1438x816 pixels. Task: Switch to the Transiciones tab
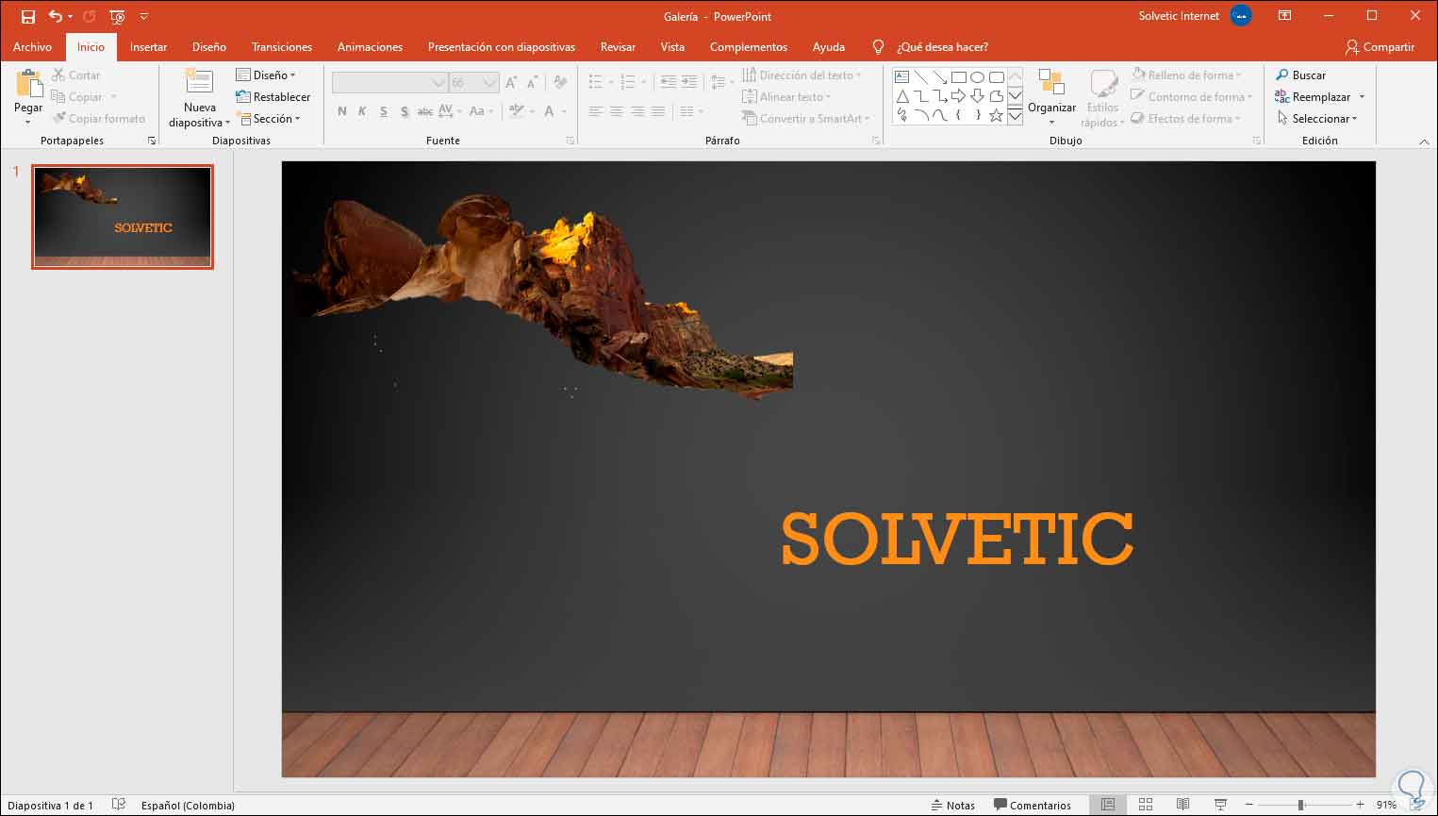click(x=281, y=47)
